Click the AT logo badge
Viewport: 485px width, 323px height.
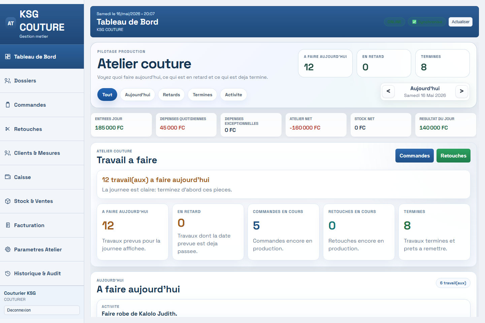click(x=11, y=23)
